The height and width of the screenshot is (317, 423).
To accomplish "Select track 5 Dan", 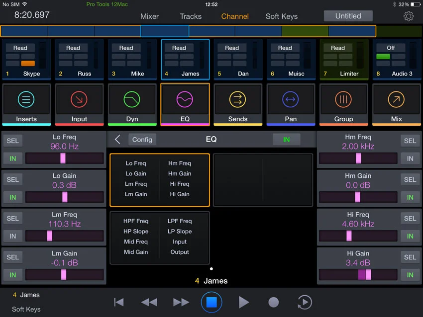I will 238,60.
